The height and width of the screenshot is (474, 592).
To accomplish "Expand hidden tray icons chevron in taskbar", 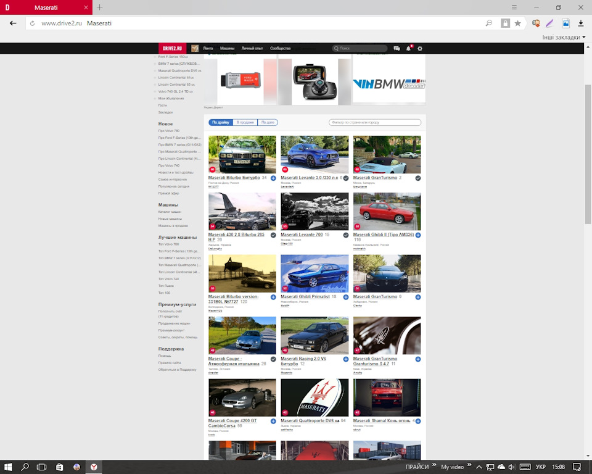I will (x=479, y=467).
